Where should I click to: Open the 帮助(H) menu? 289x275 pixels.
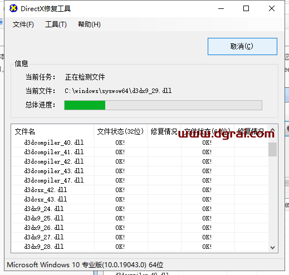tap(89, 24)
